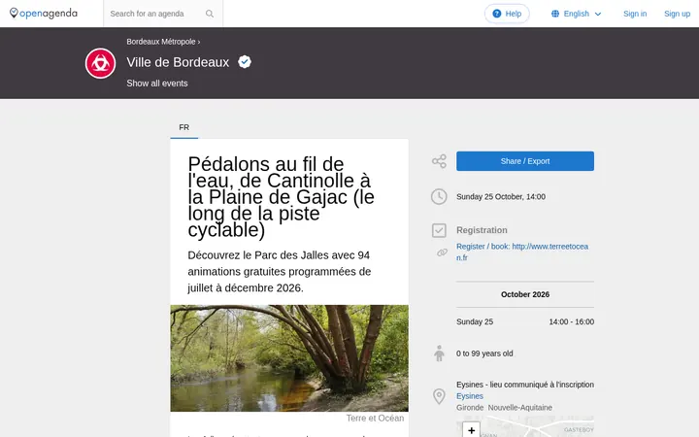This screenshot has height=437, width=699.
Task: Click the Share / Export button
Action: (x=524, y=161)
